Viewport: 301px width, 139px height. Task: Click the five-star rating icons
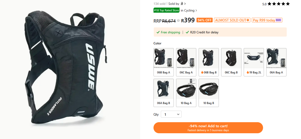tap(278, 4)
